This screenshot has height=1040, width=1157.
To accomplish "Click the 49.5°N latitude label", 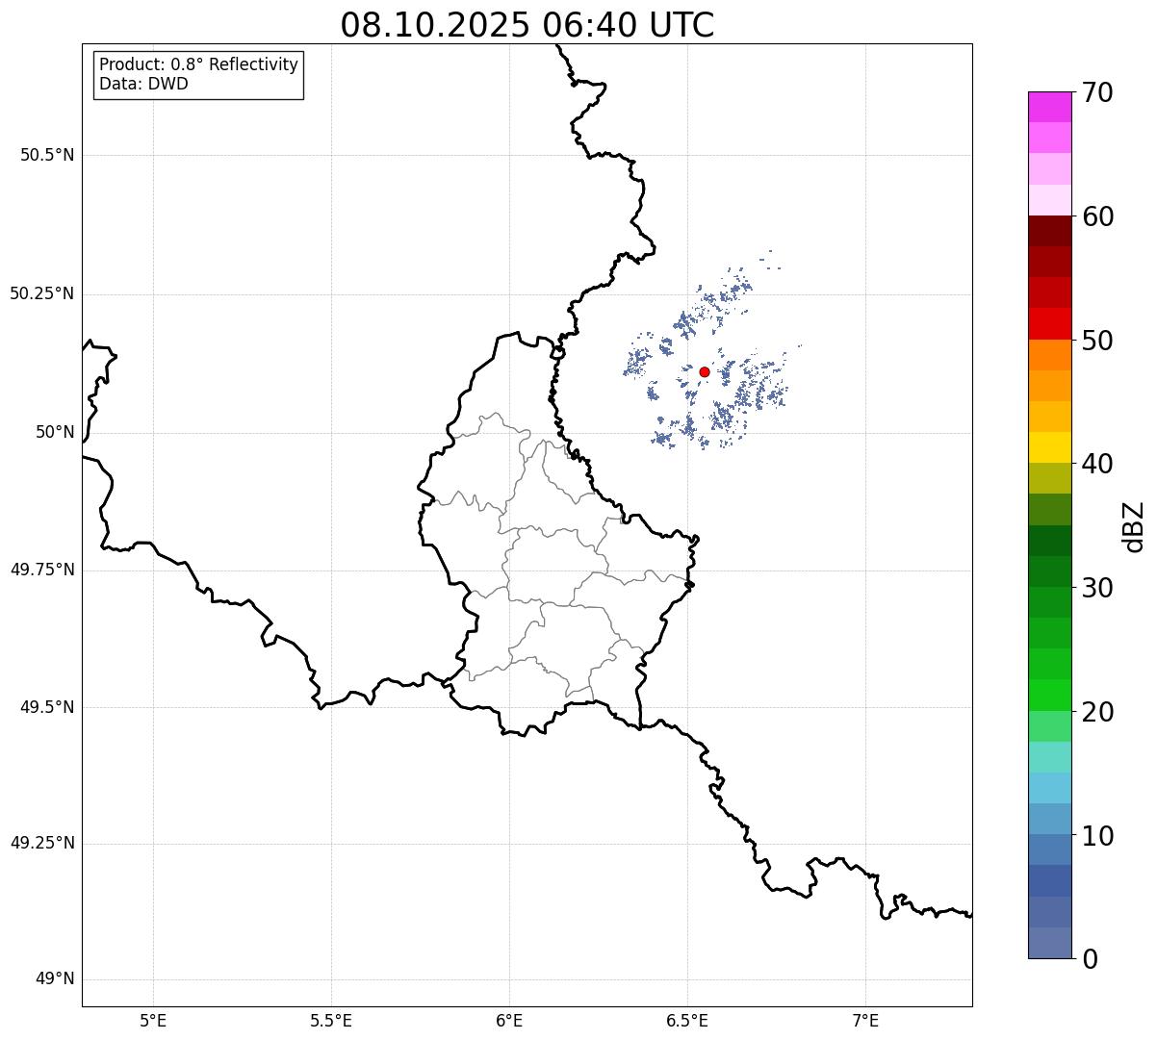I will click(x=47, y=707).
